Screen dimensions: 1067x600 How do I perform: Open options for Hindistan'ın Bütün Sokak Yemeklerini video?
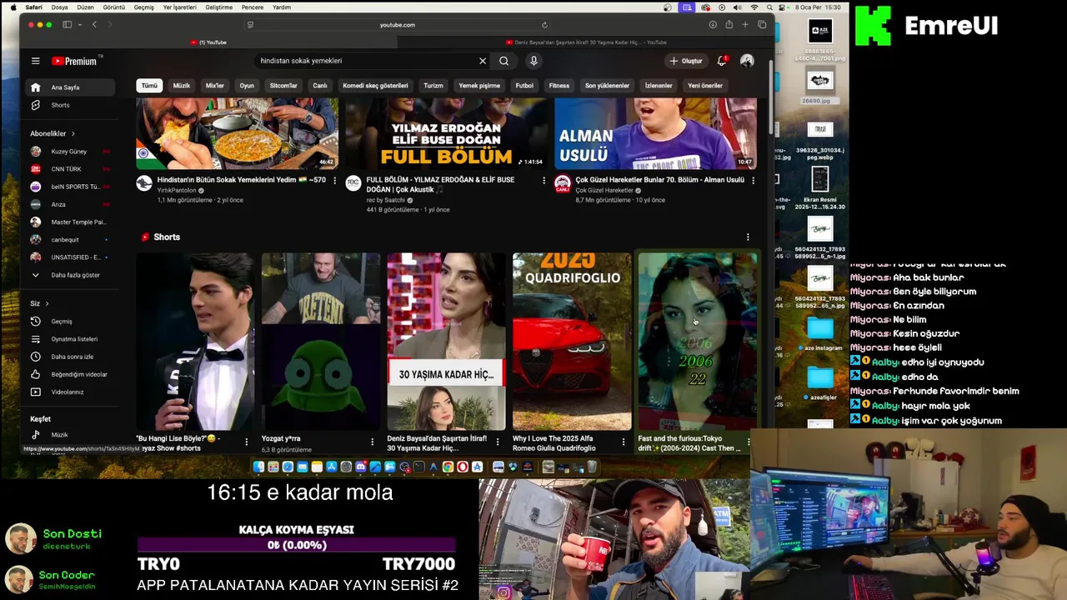click(334, 181)
